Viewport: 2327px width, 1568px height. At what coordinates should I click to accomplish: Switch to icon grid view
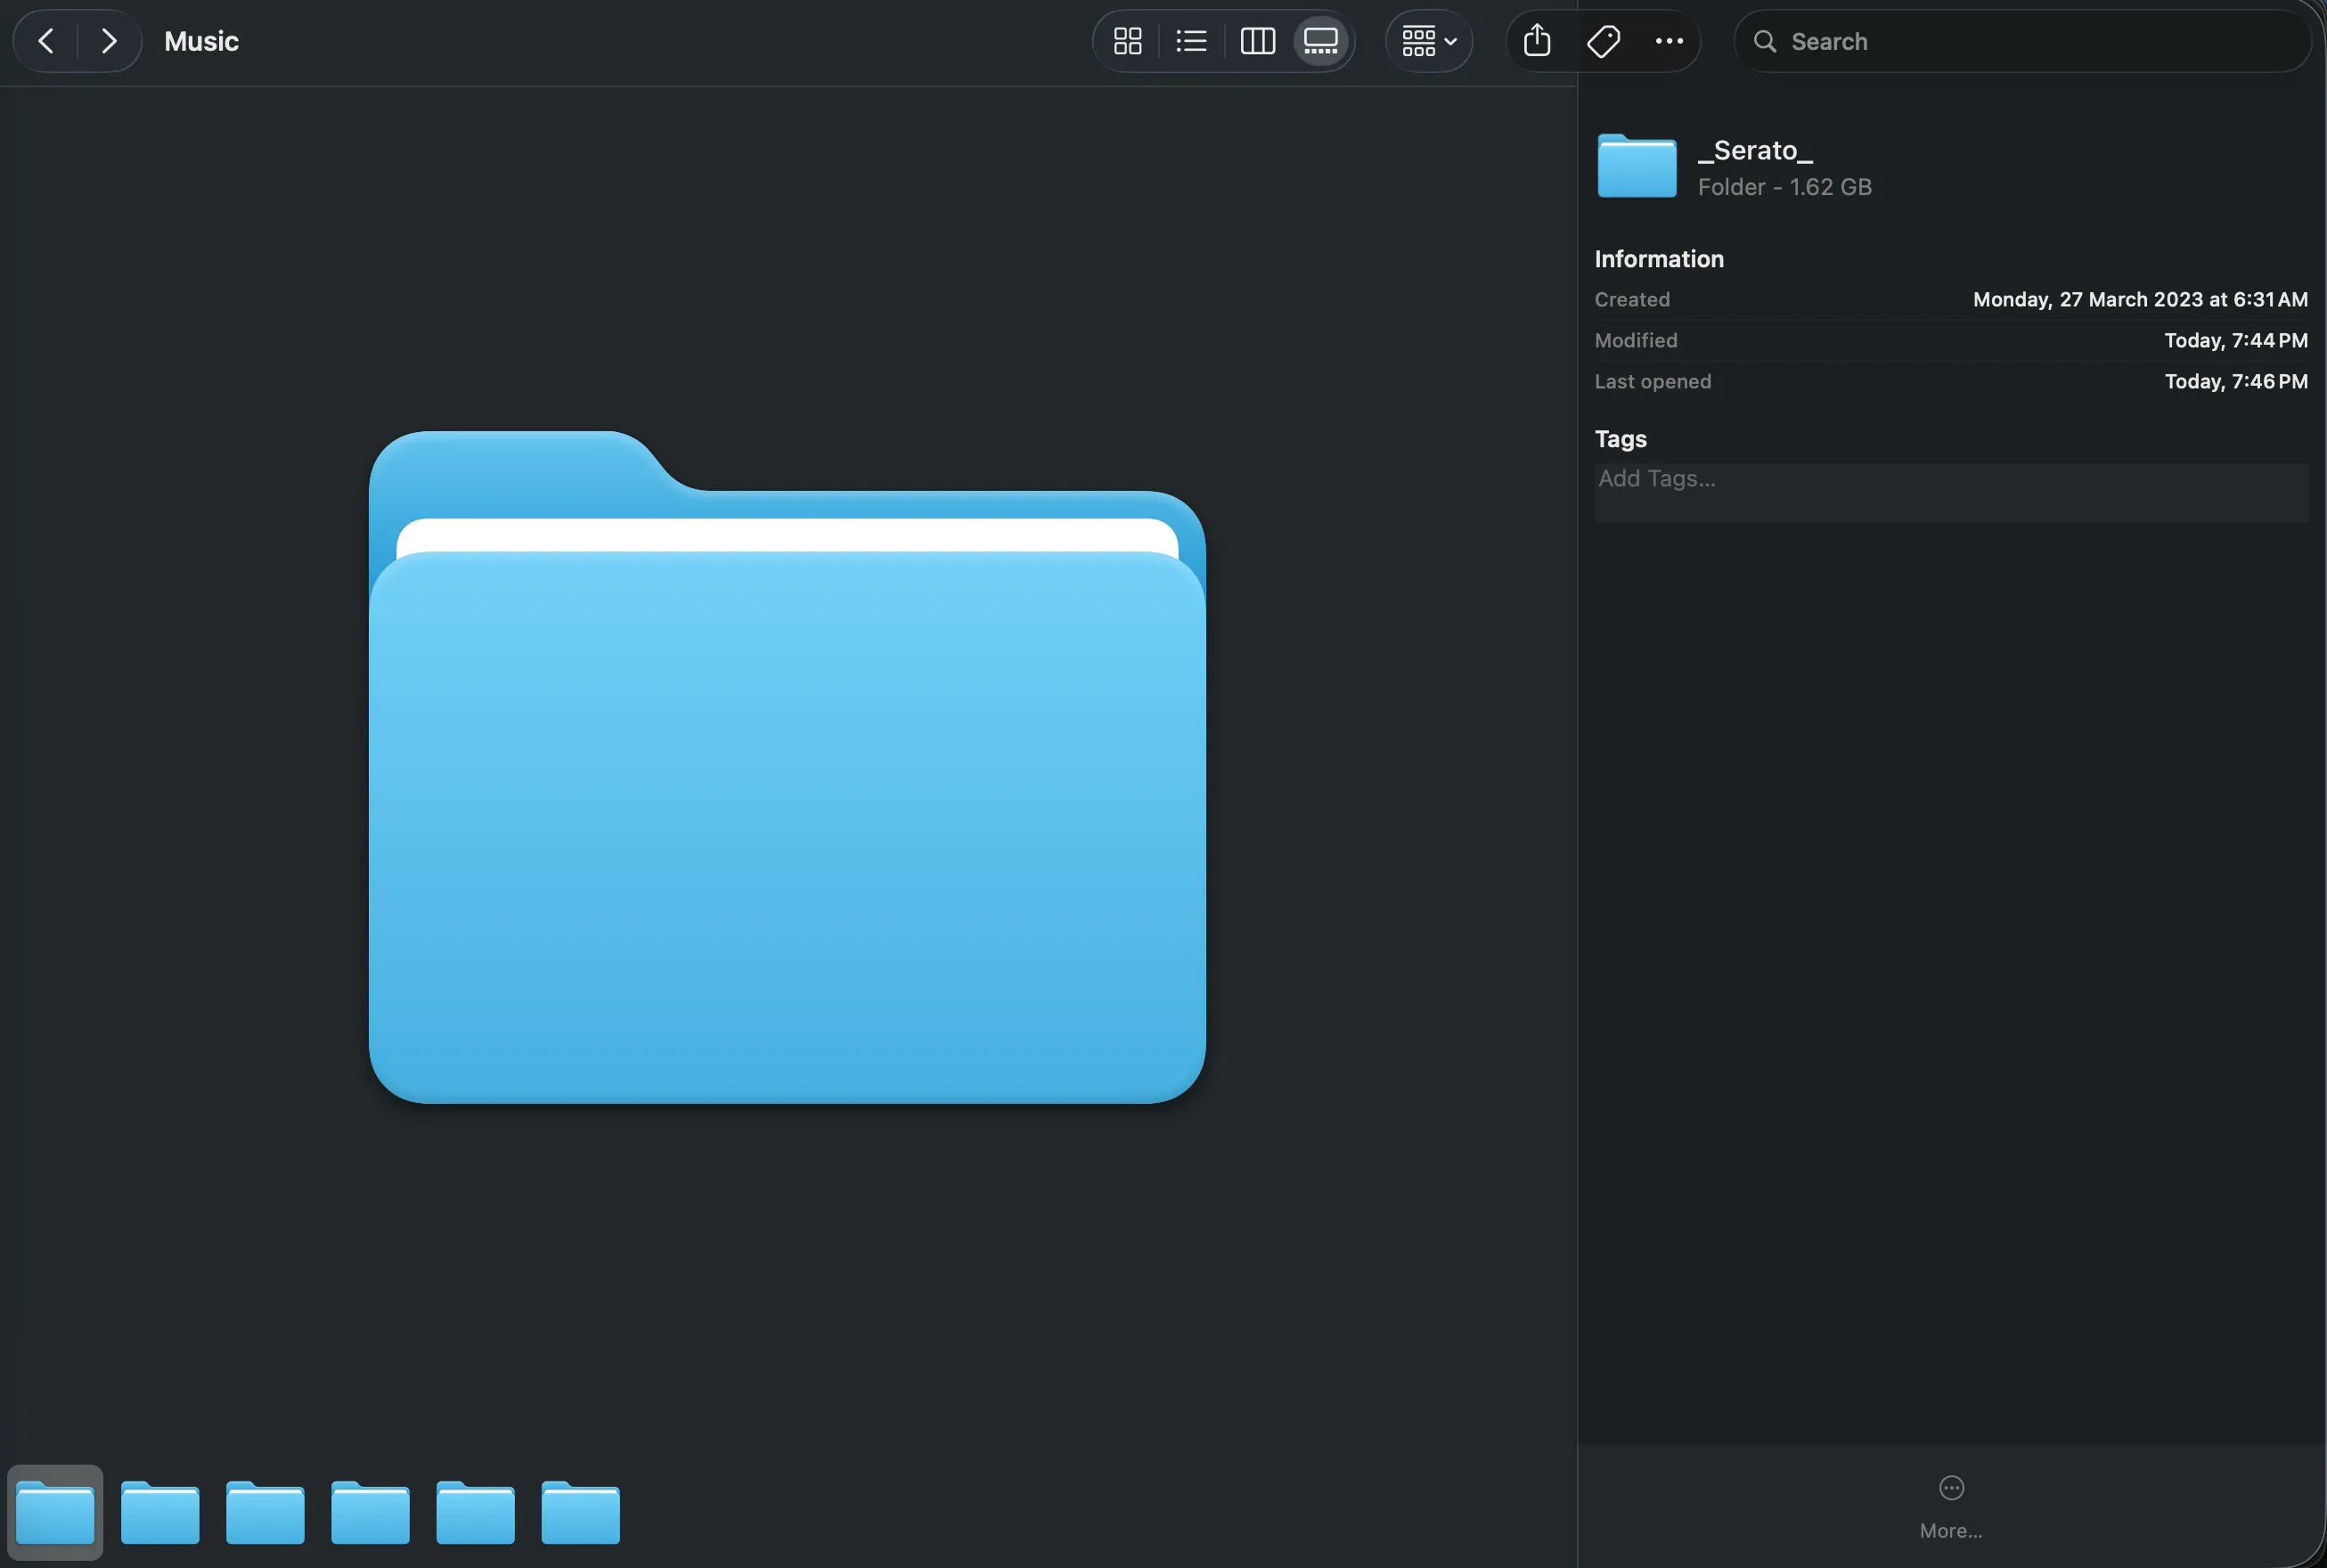[1128, 41]
